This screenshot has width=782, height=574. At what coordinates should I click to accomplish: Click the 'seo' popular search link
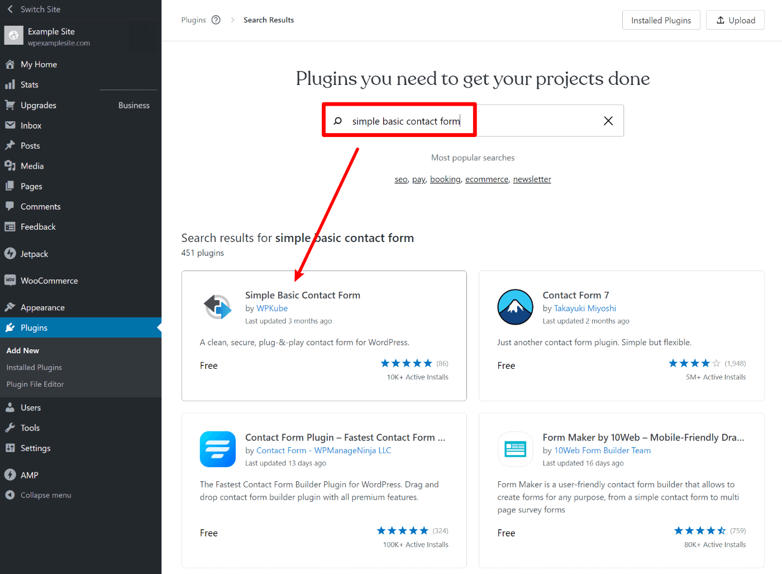pos(401,179)
